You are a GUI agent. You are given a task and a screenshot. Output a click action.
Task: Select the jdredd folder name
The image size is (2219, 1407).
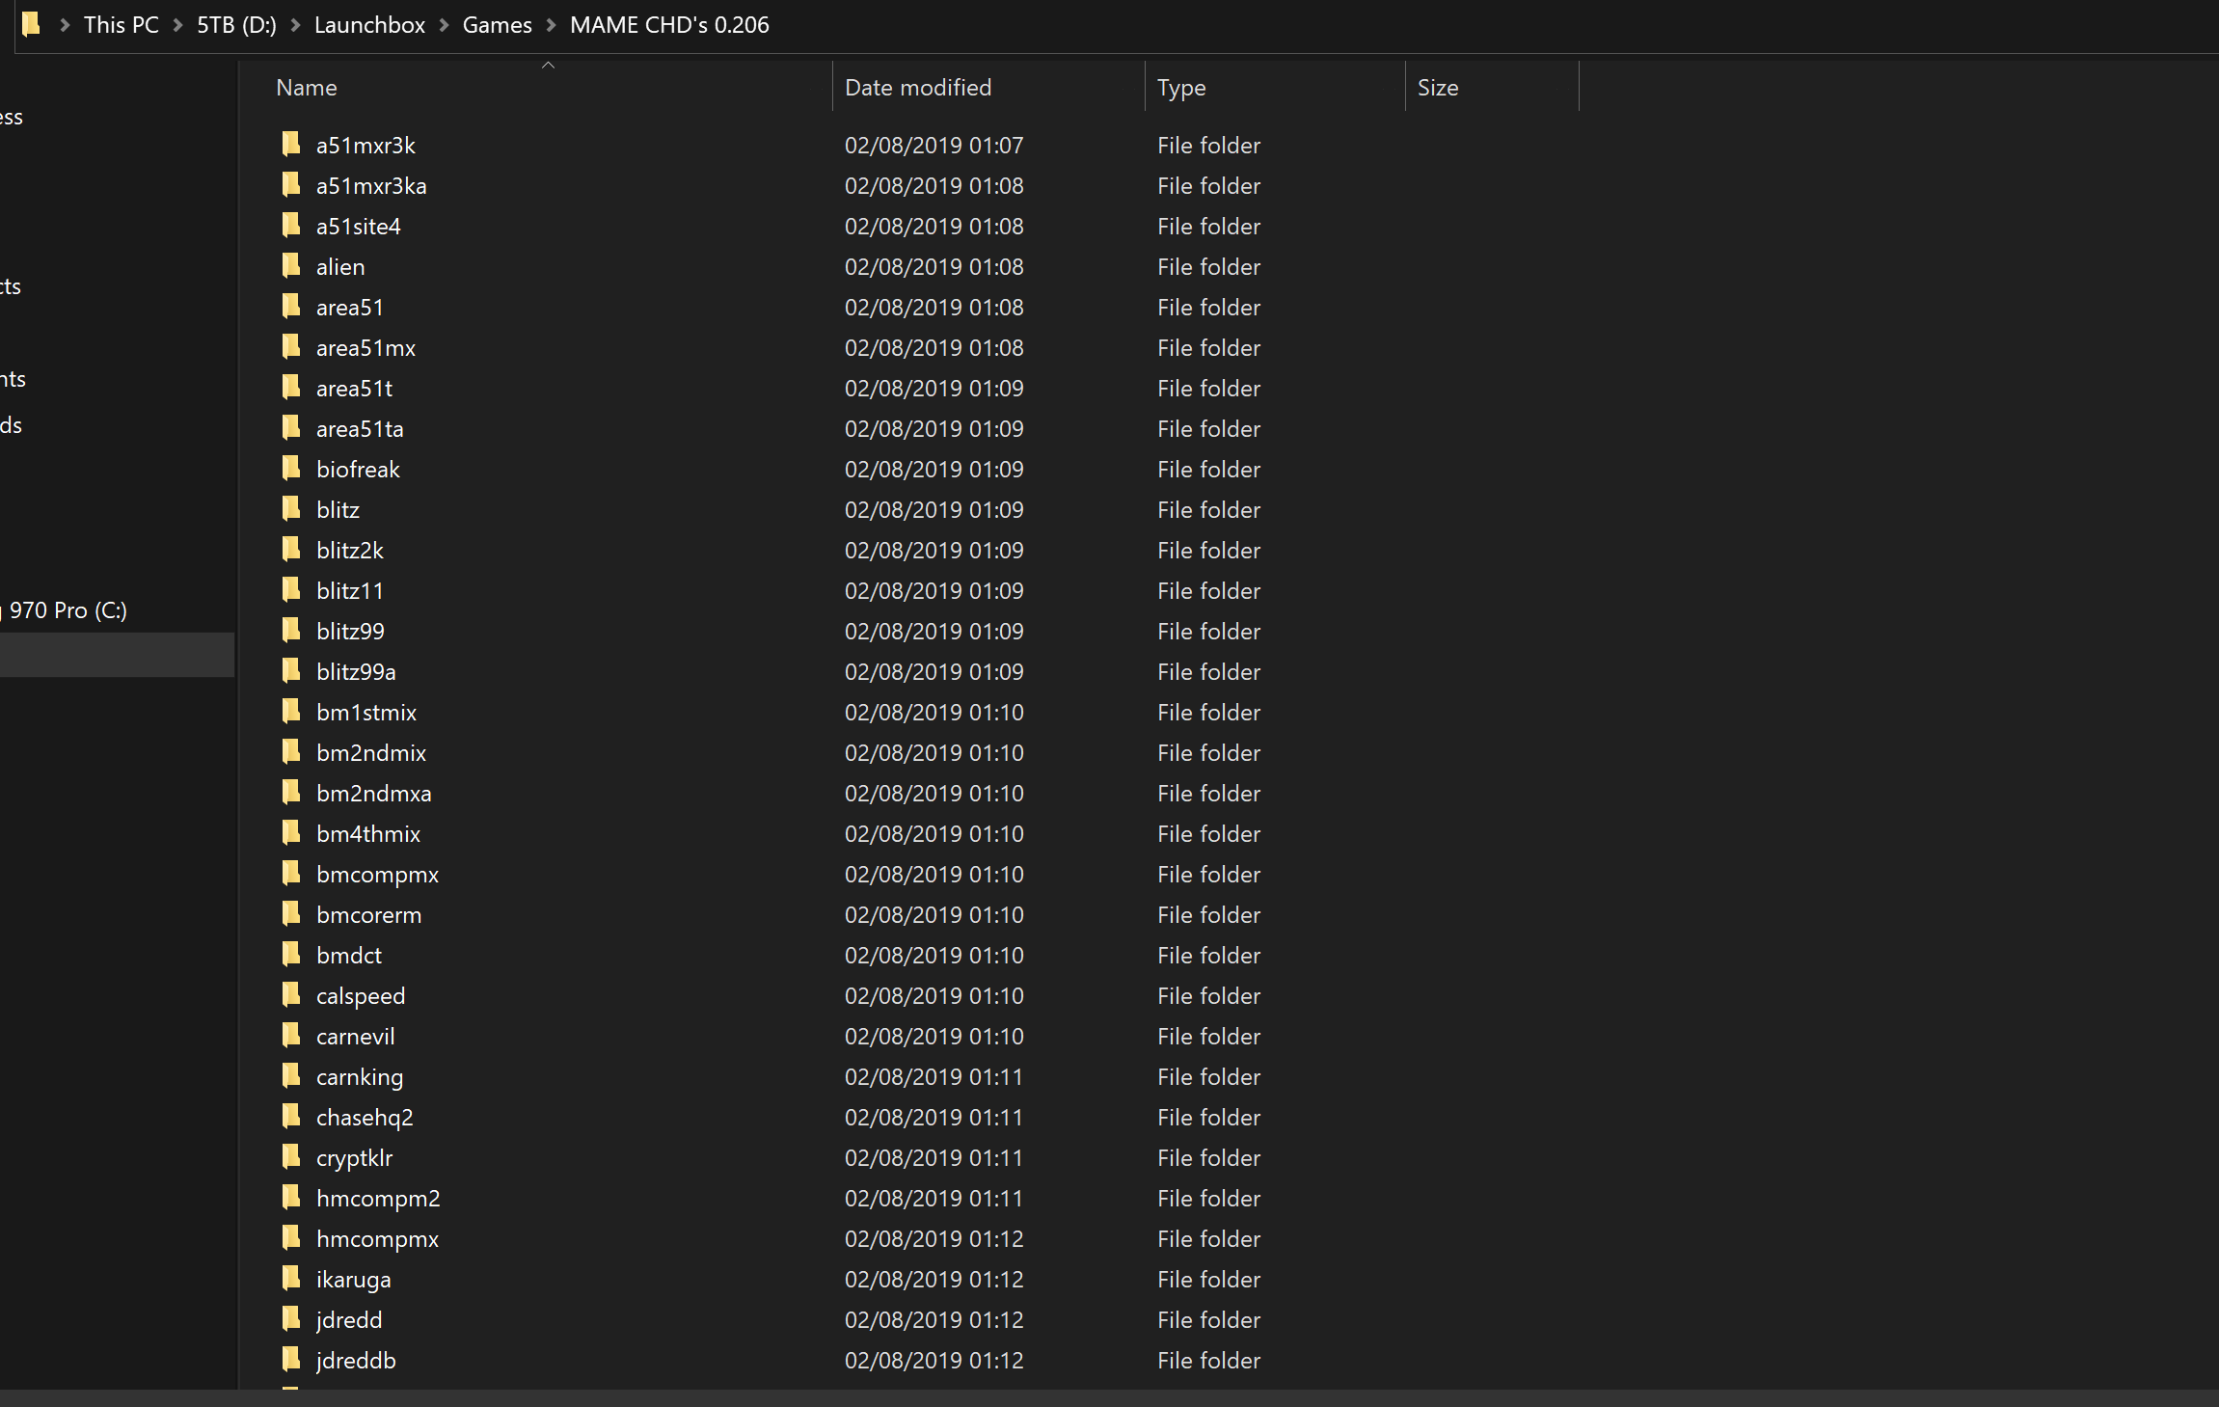pos(349,1320)
